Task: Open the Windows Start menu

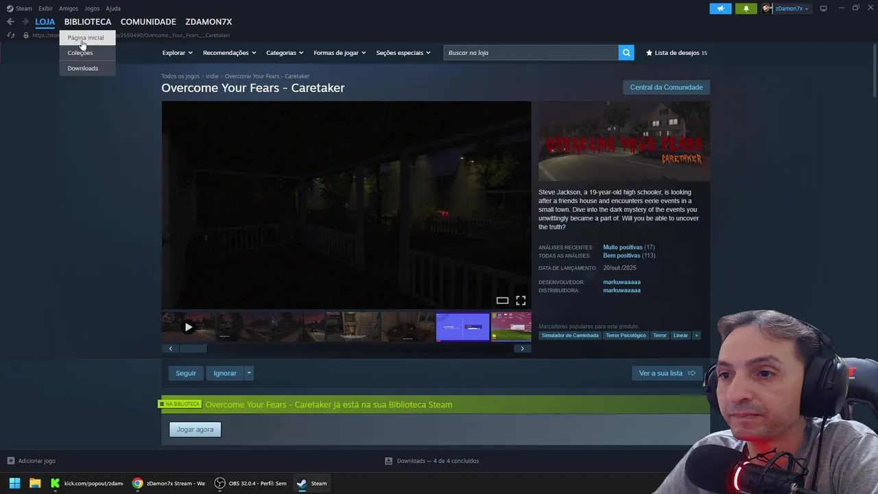Action: click(14, 483)
